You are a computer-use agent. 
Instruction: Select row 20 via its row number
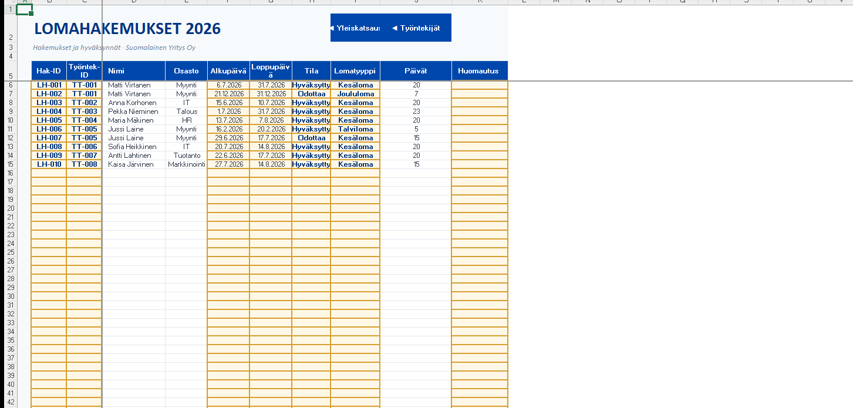11,208
